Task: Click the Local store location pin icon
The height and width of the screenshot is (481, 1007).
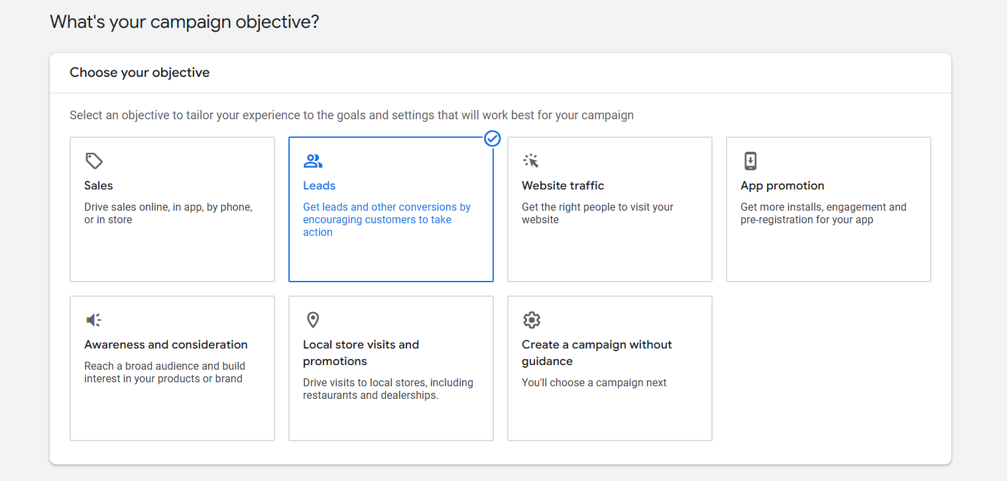Action: point(313,320)
